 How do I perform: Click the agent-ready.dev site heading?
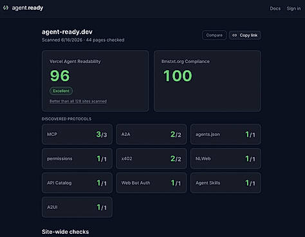[67, 32]
